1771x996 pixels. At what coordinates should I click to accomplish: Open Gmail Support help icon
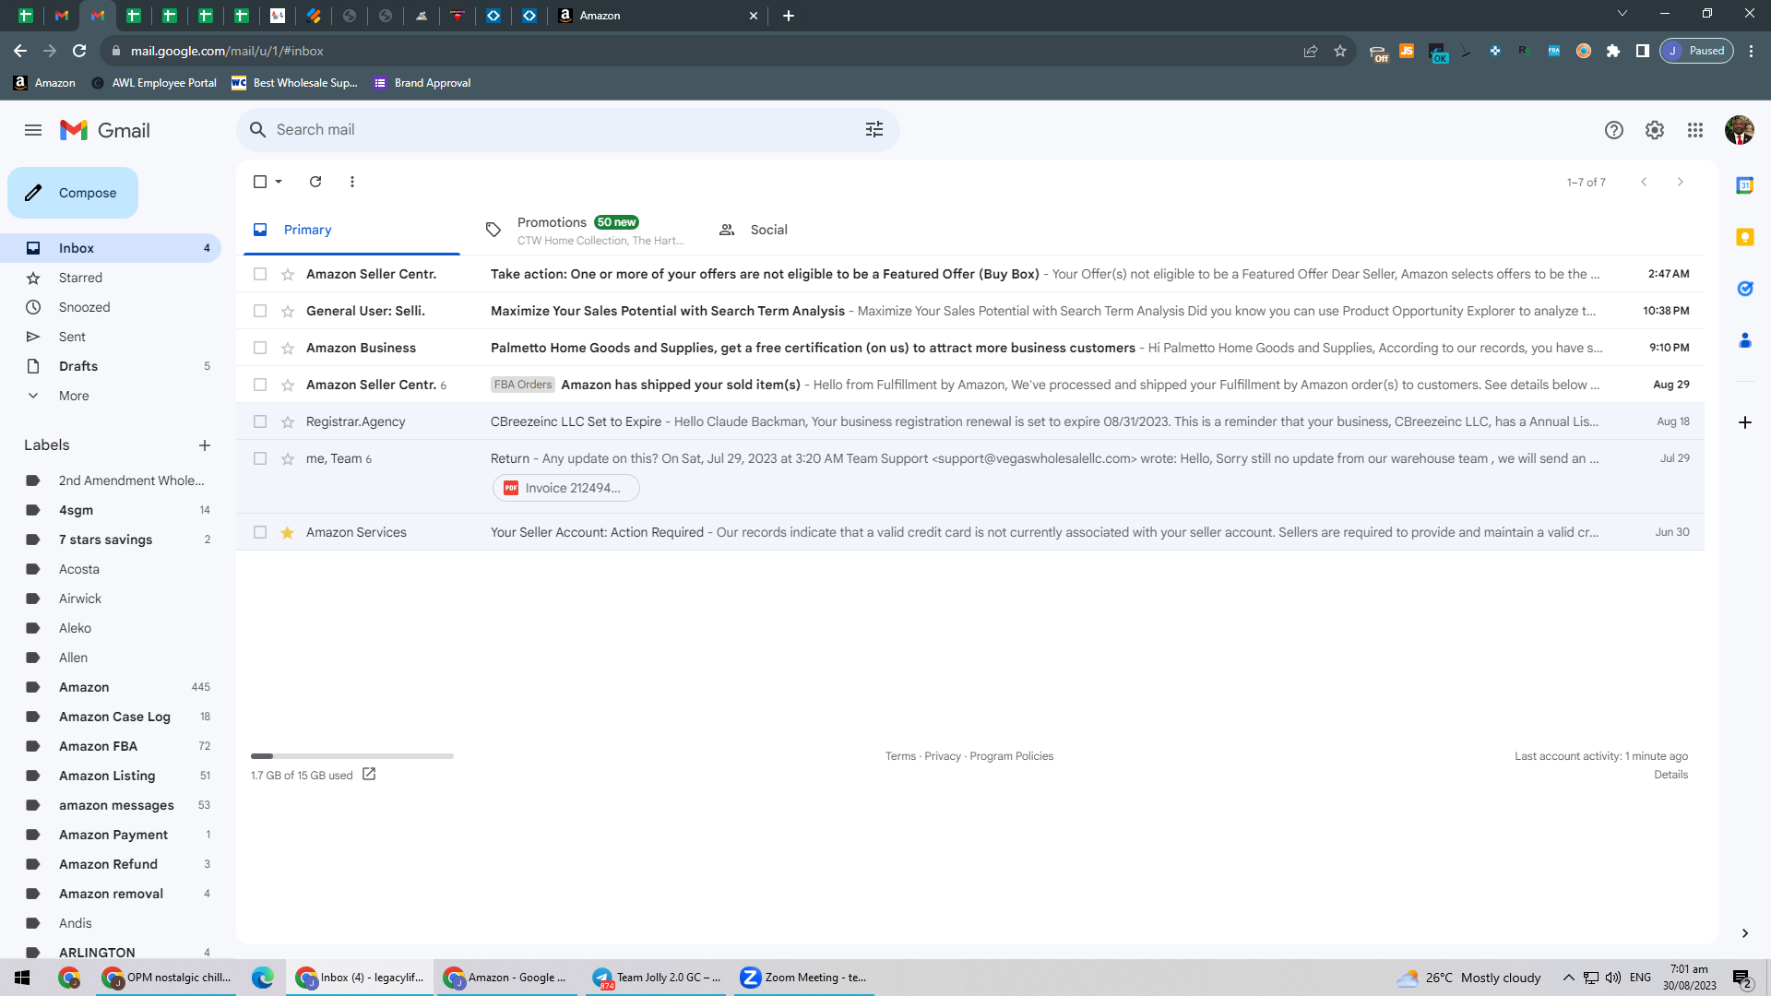pyautogui.click(x=1614, y=130)
